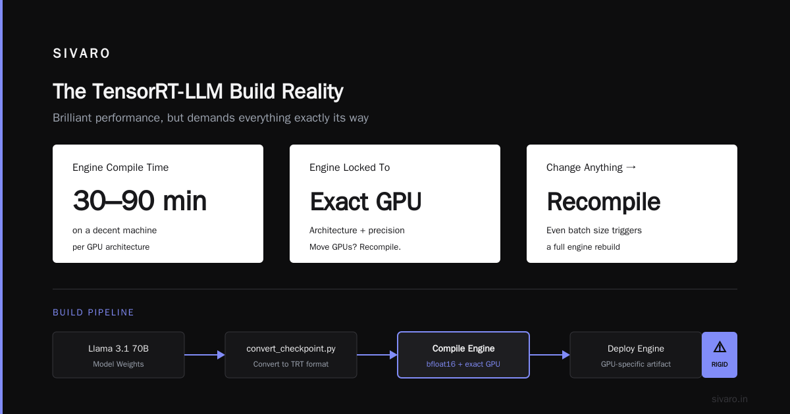Viewport: 790px width, 414px height.
Task: Select the "Llama 3.1 70B" pipeline box
Action: [x=118, y=355]
